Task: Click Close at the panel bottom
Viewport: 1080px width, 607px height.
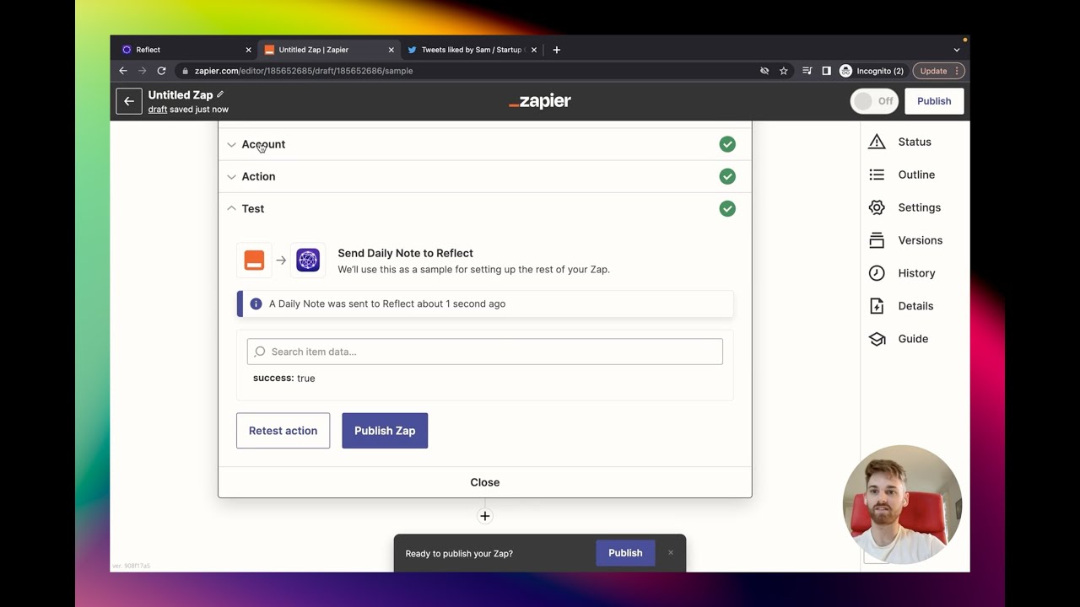Action: click(484, 482)
